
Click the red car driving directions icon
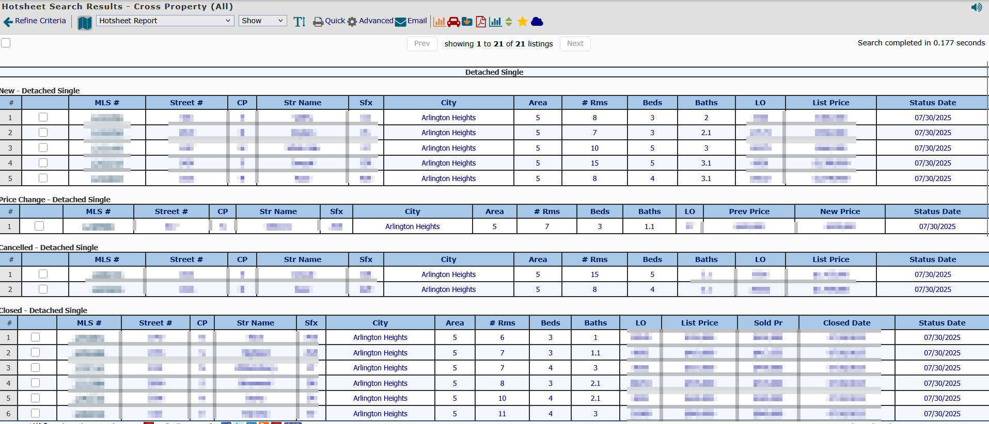pyautogui.click(x=453, y=22)
